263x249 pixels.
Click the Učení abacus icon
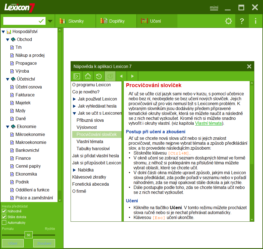(x=144, y=21)
